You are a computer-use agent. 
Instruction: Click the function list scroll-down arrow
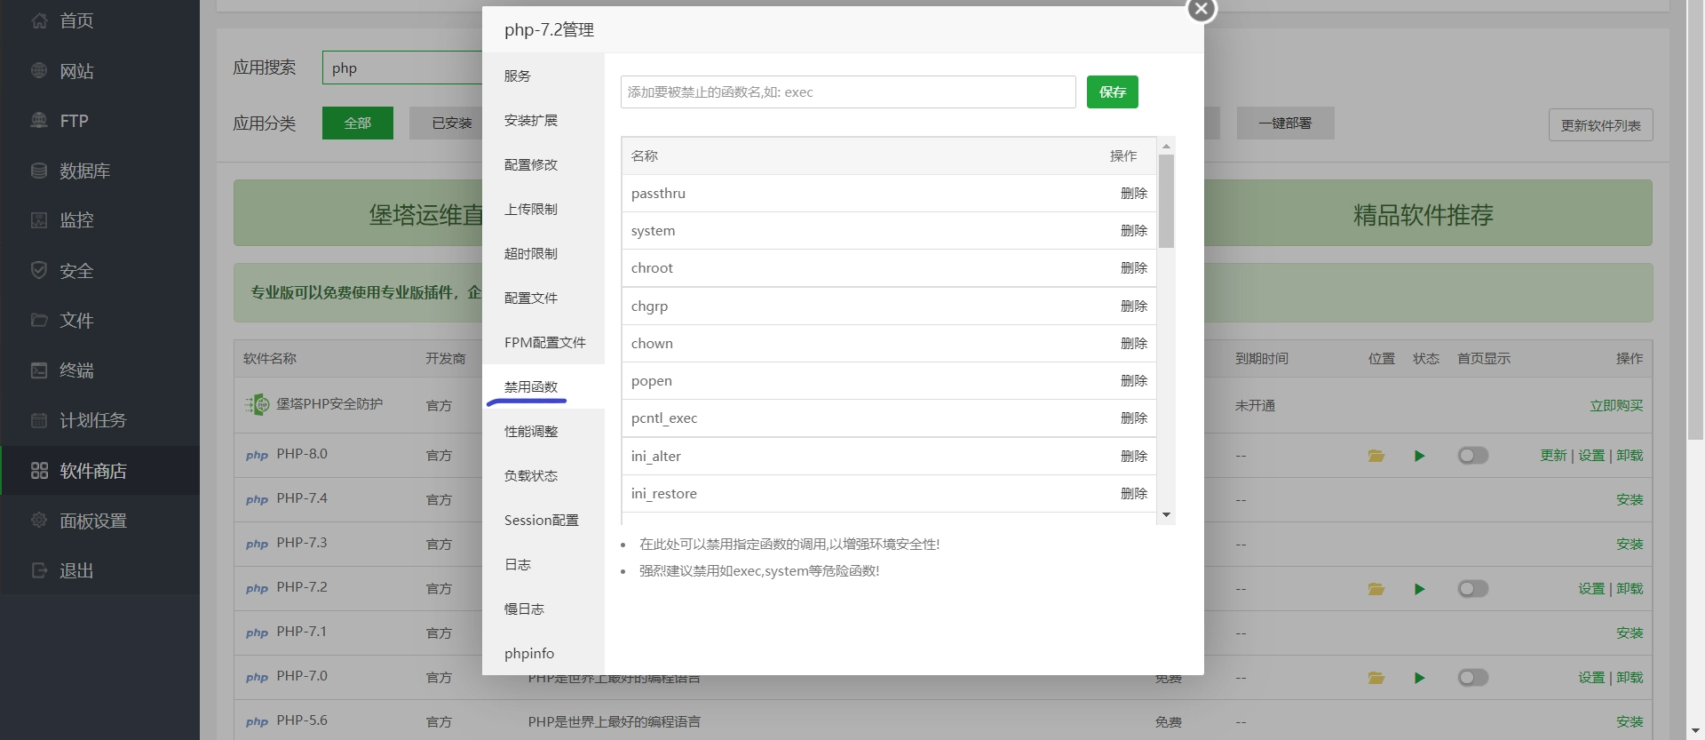coord(1166,515)
